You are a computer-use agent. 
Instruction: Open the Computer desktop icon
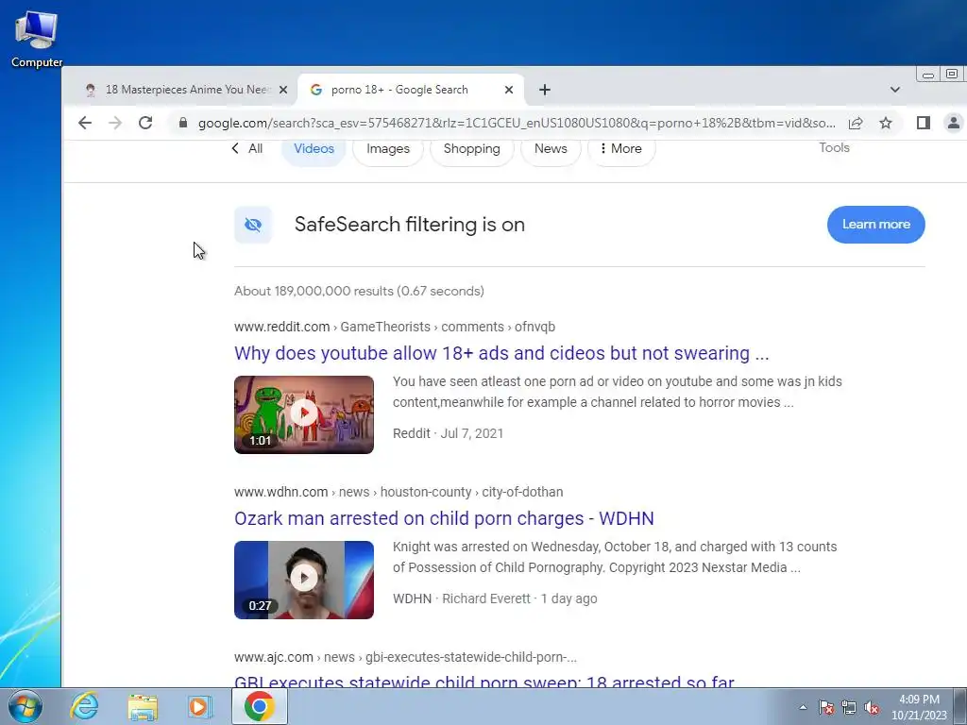coord(37,38)
